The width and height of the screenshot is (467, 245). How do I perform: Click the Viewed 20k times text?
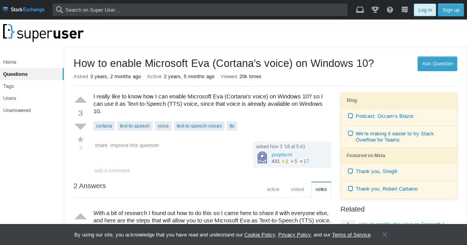pos(241,77)
